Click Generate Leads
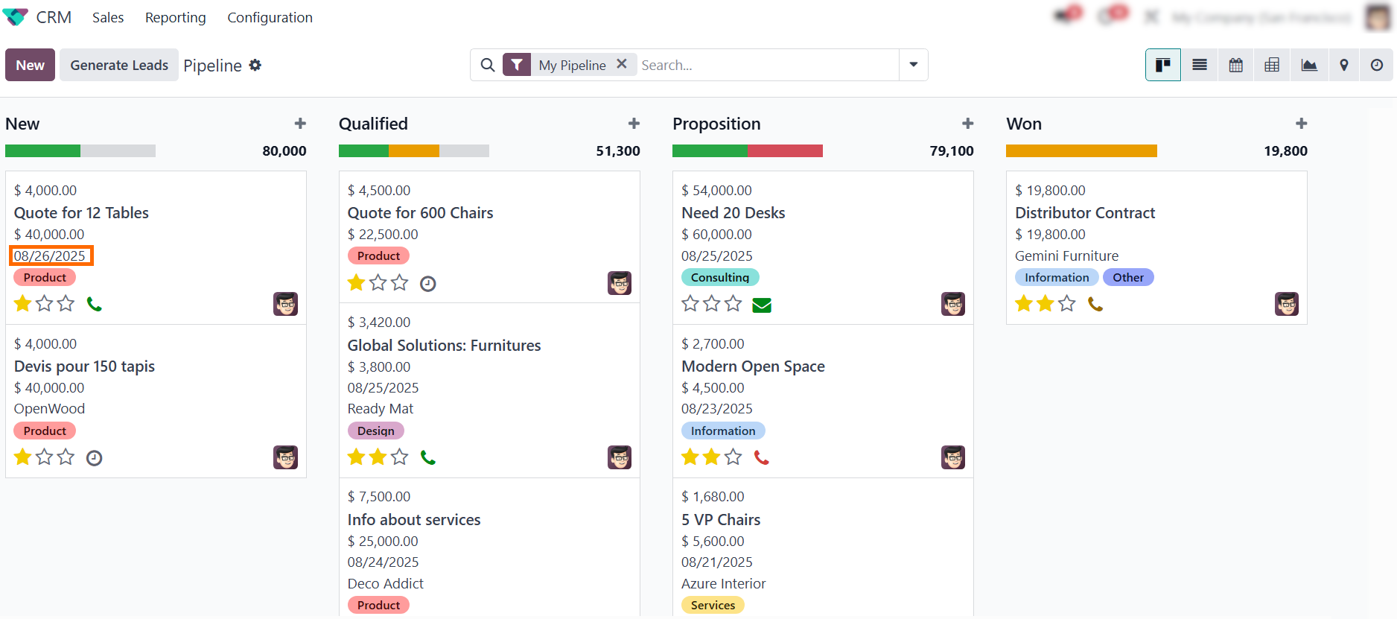 click(x=118, y=65)
